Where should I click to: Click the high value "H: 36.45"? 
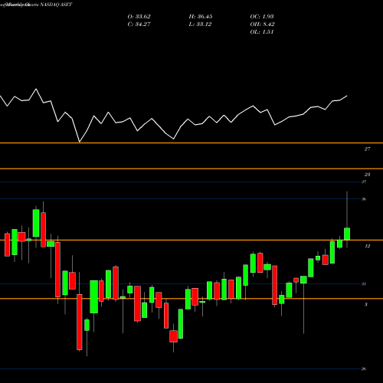coord(201,17)
